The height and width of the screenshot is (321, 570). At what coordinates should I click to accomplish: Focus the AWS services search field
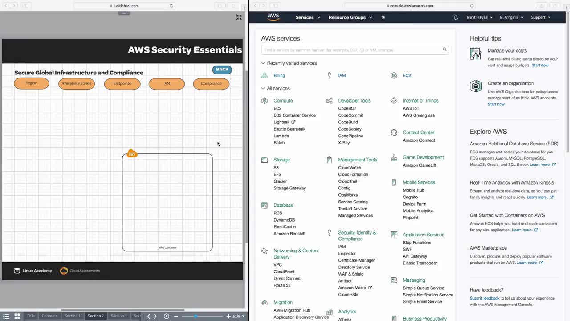[355, 50]
